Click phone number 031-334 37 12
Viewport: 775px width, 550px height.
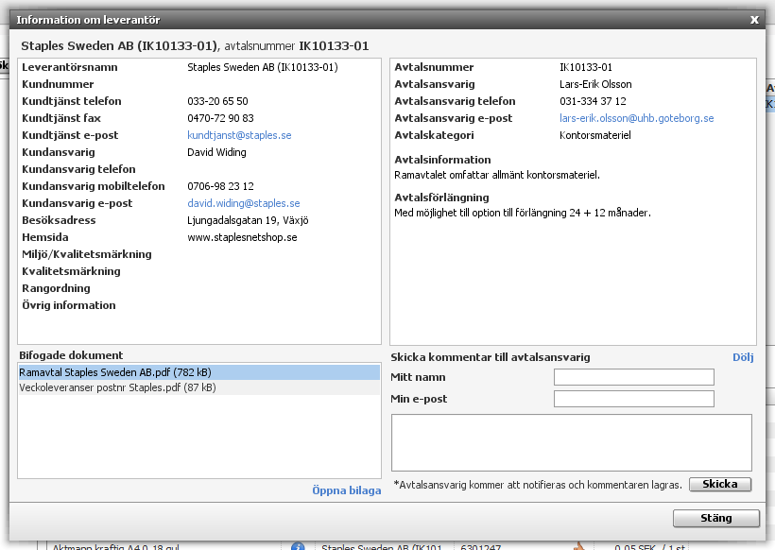click(x=593, y=101)
